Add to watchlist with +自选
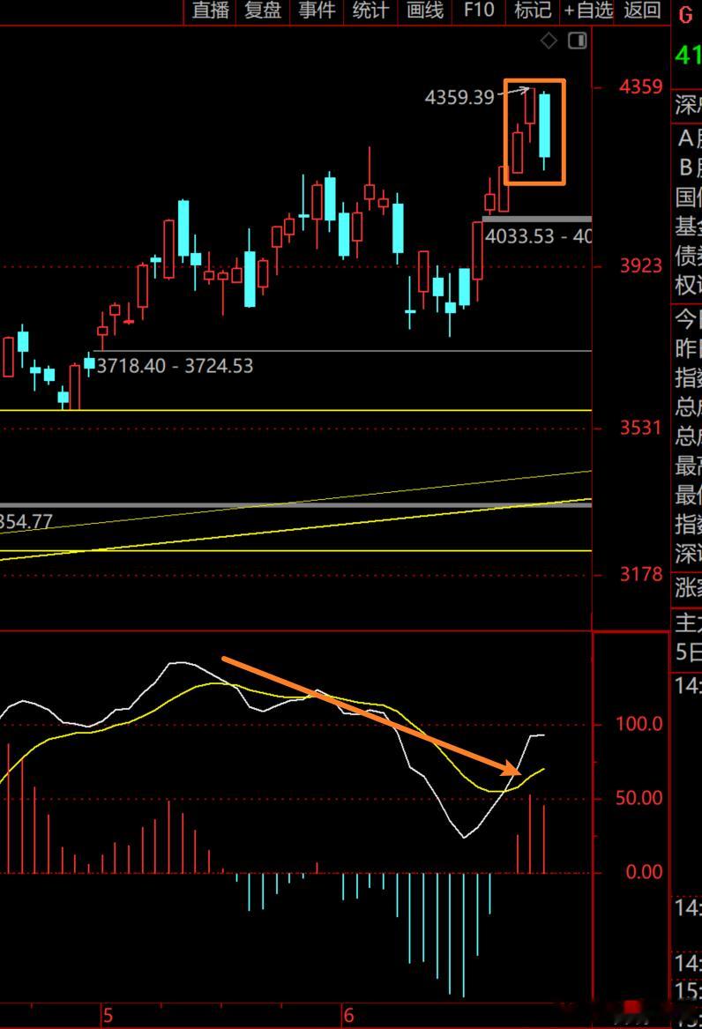 (588, 11)
